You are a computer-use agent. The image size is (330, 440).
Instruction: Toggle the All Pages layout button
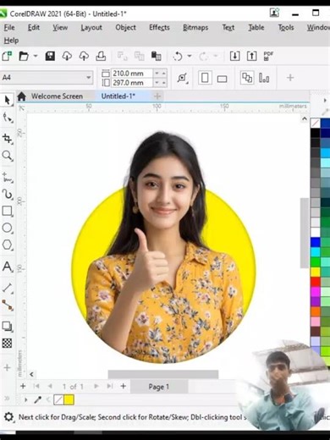click(247, 78)
